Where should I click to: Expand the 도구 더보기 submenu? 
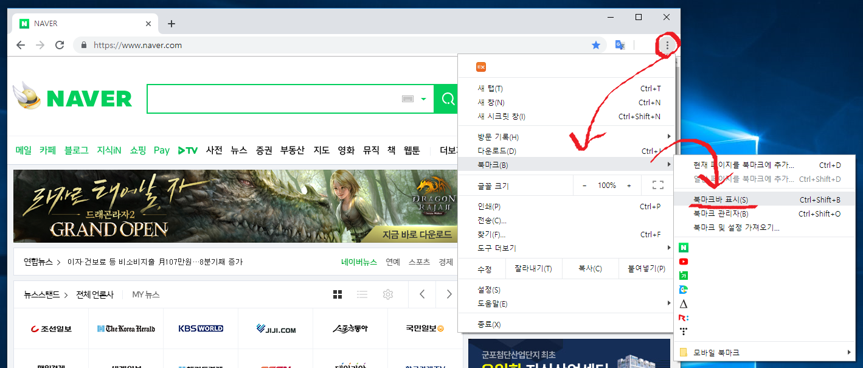pos(566,248)
